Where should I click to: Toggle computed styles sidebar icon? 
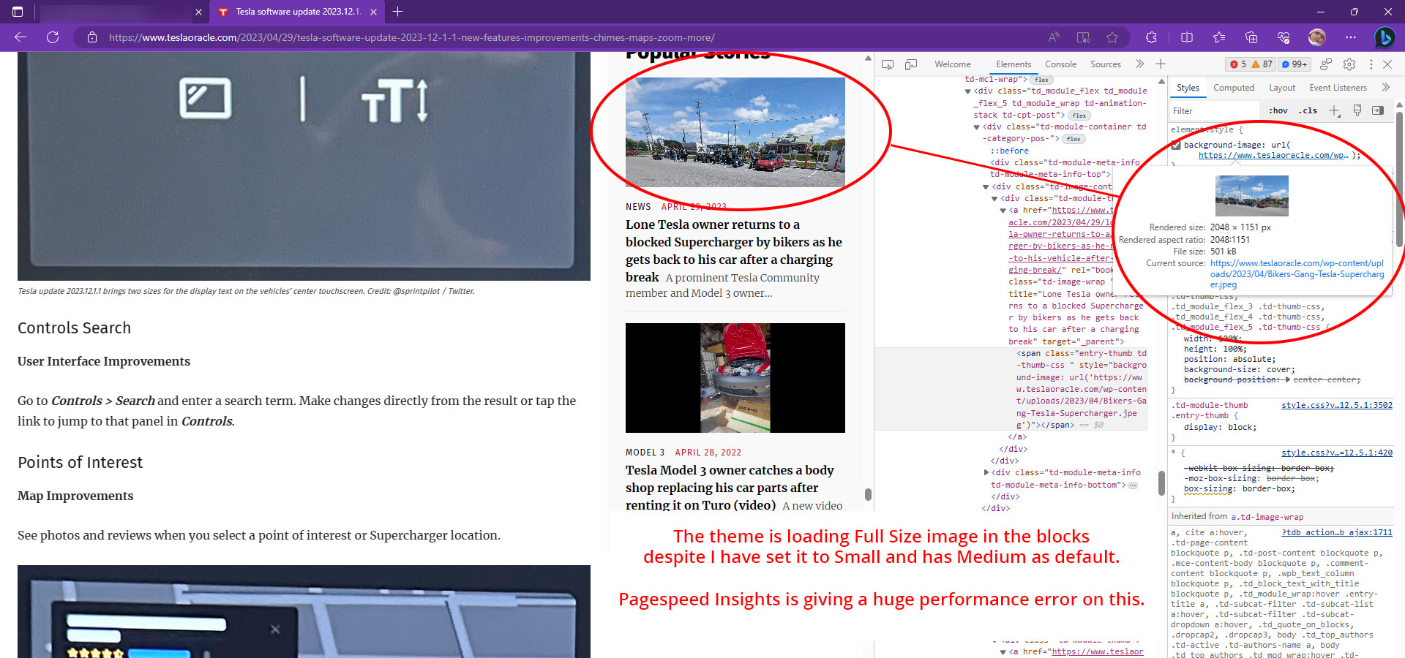(x=1378, y=110)
